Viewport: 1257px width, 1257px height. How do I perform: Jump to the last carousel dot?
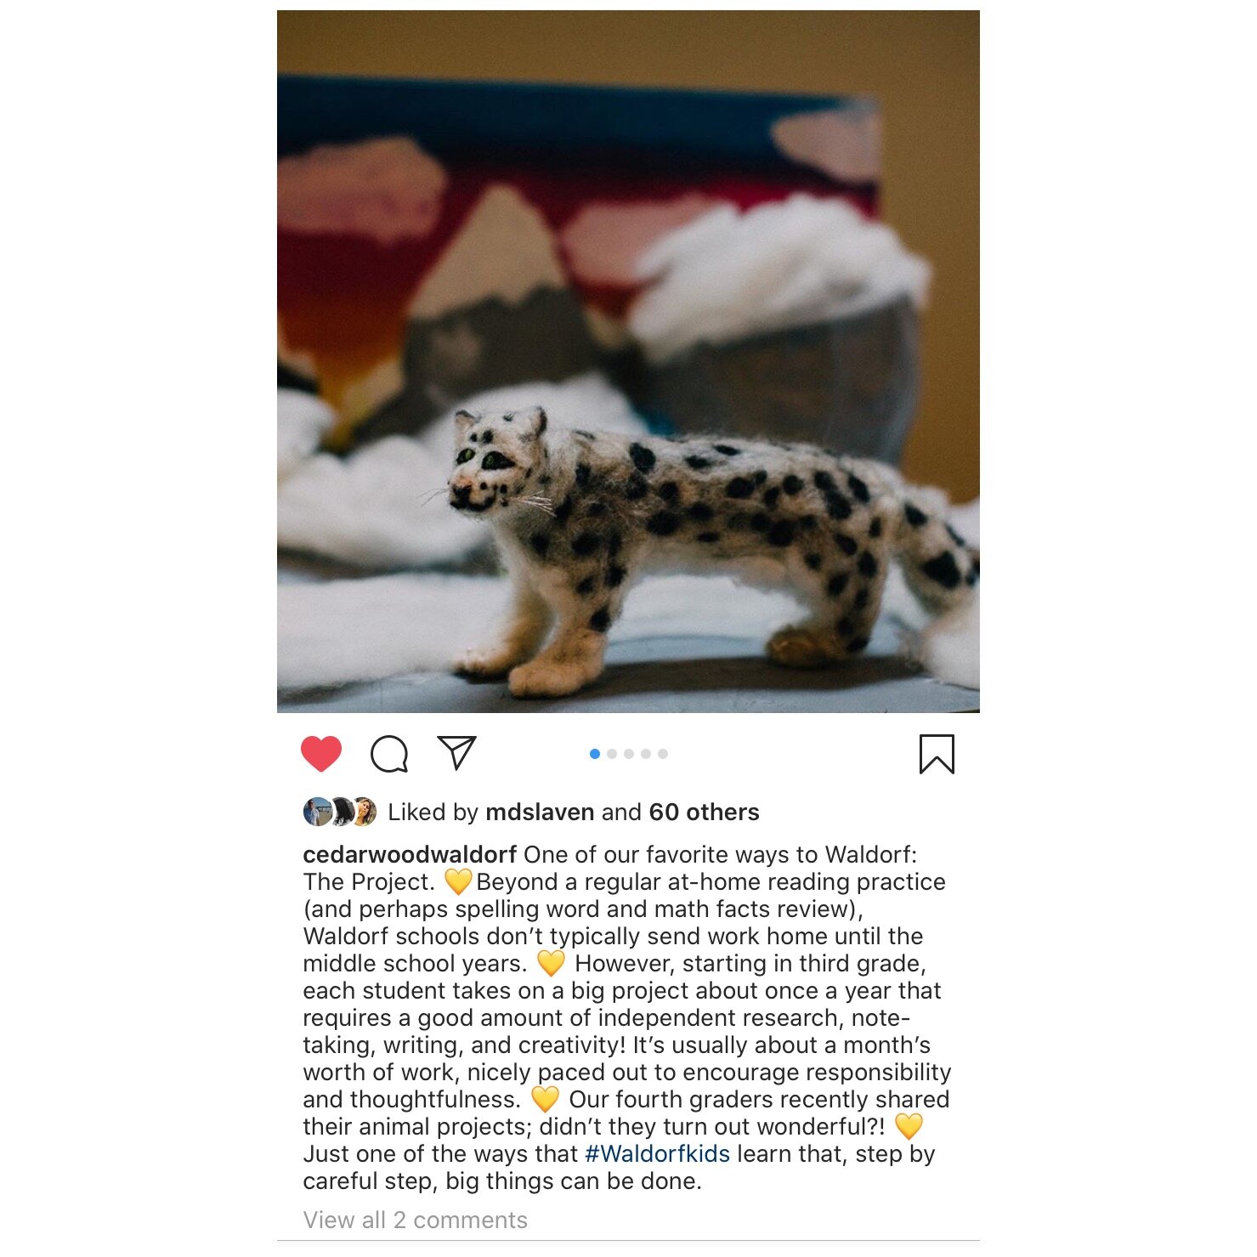coord(663,754)
